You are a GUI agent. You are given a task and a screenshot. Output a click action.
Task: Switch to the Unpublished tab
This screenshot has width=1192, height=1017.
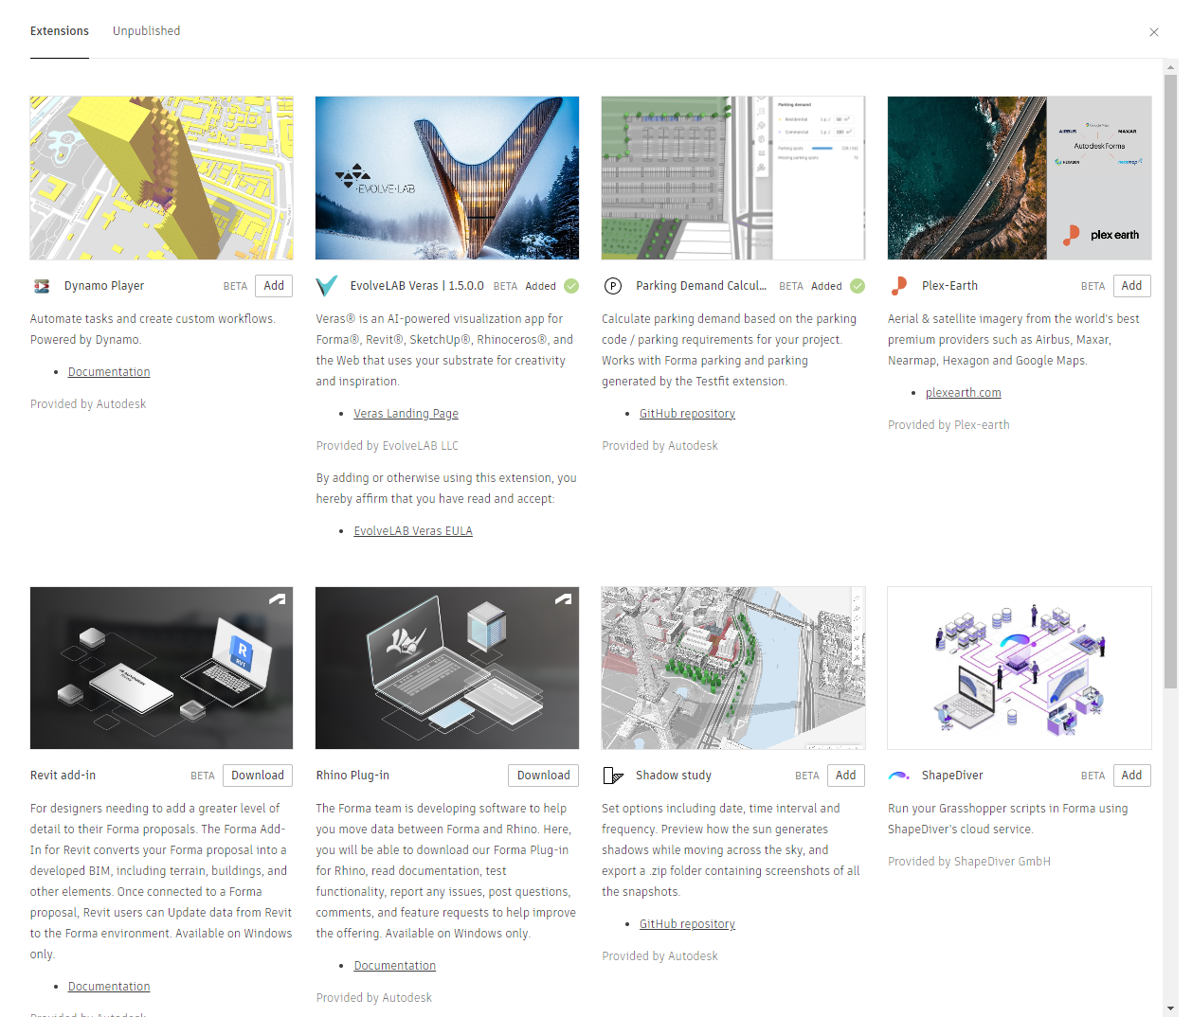point(146,31)
